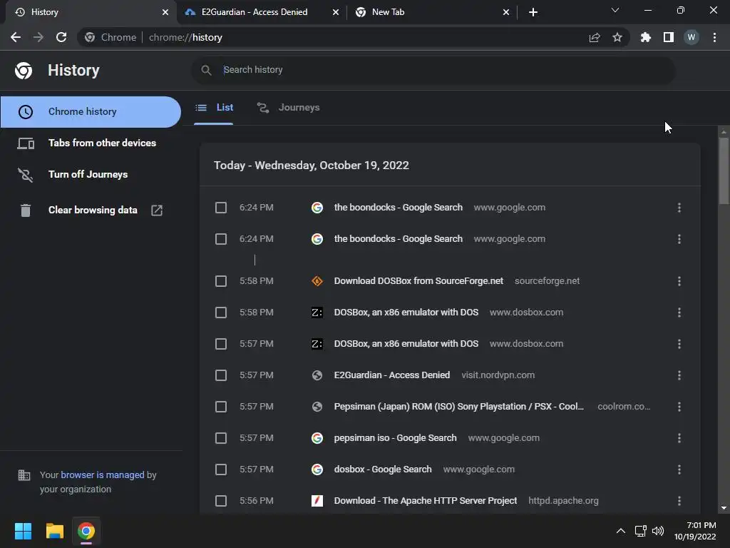Select the E2Guardian - Access Denied checkbox
This screenshot has width=730, height=548.
(x=221, y=375)
